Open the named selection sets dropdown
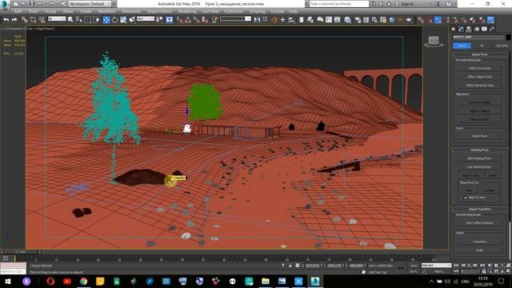The image size is (512, 288). click(235, 19)
